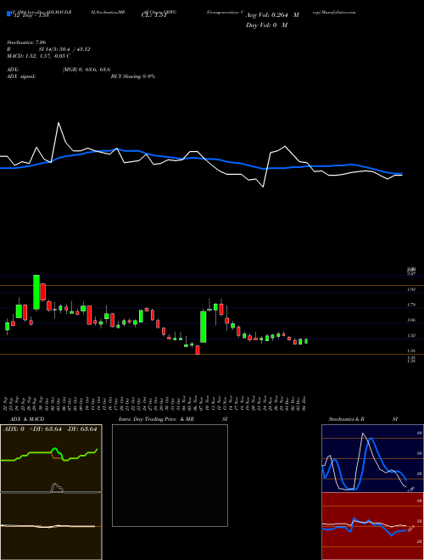Click the 'Intra Day Trading Price & MR' title
The height and width of the screenshot is (560, 424).
coord(156,419)
